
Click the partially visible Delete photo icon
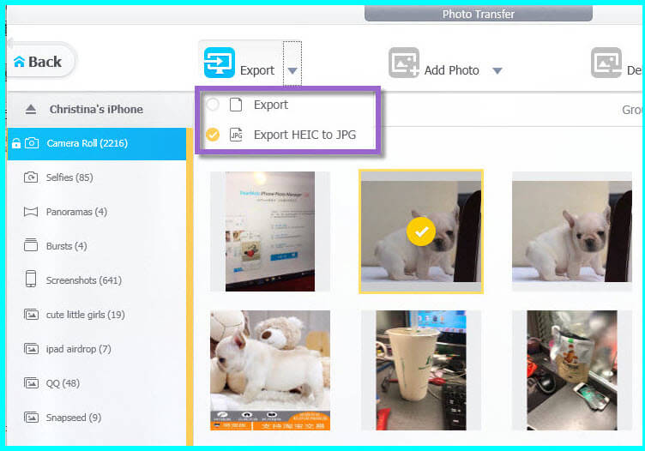pyautogui.click(x=606, y=63)
